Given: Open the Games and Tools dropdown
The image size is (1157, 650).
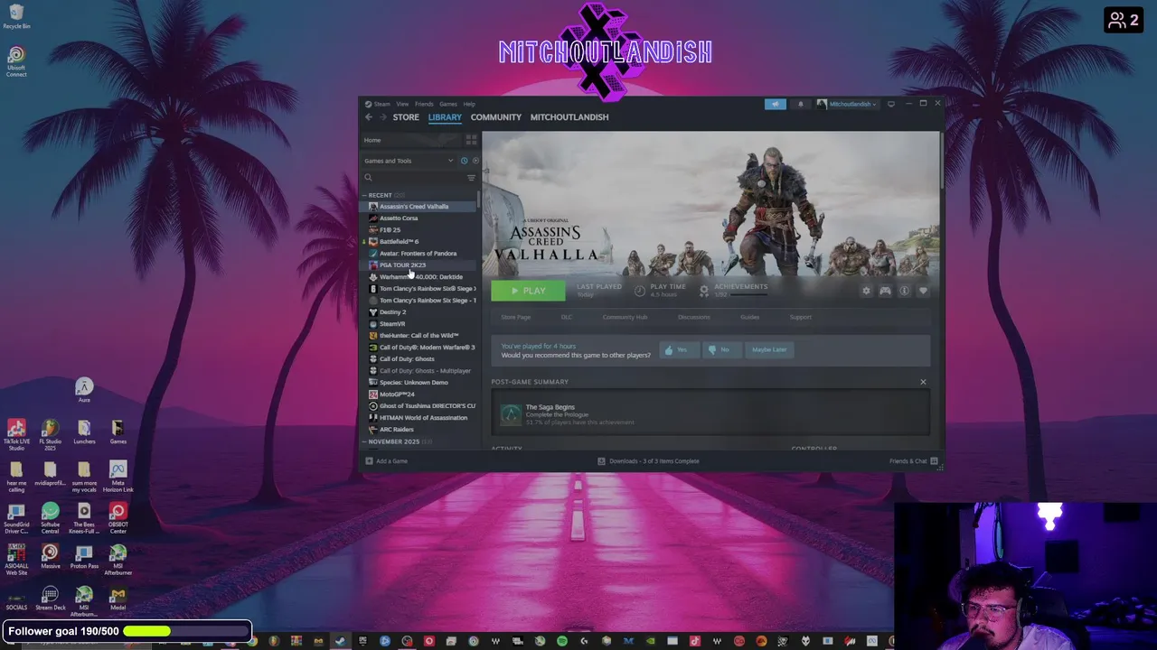Looking at the screenshot, I should coord(409,161).
